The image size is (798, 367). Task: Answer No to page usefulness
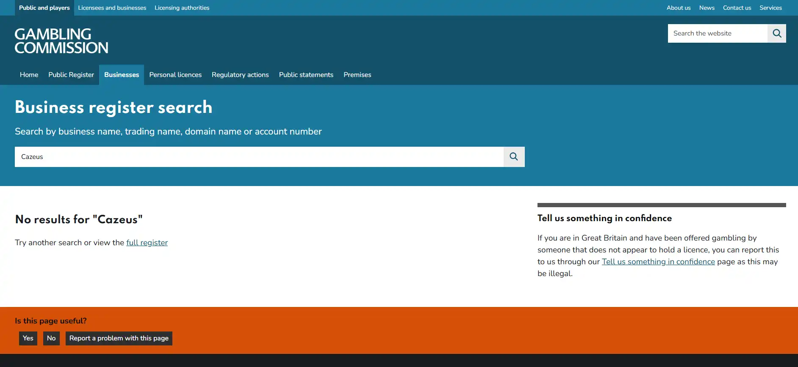click(51, 338)
